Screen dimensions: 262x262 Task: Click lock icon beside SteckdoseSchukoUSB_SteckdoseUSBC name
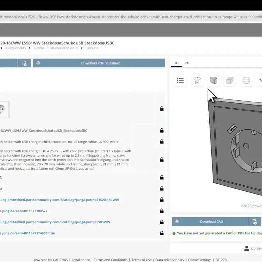pos(162,130)
